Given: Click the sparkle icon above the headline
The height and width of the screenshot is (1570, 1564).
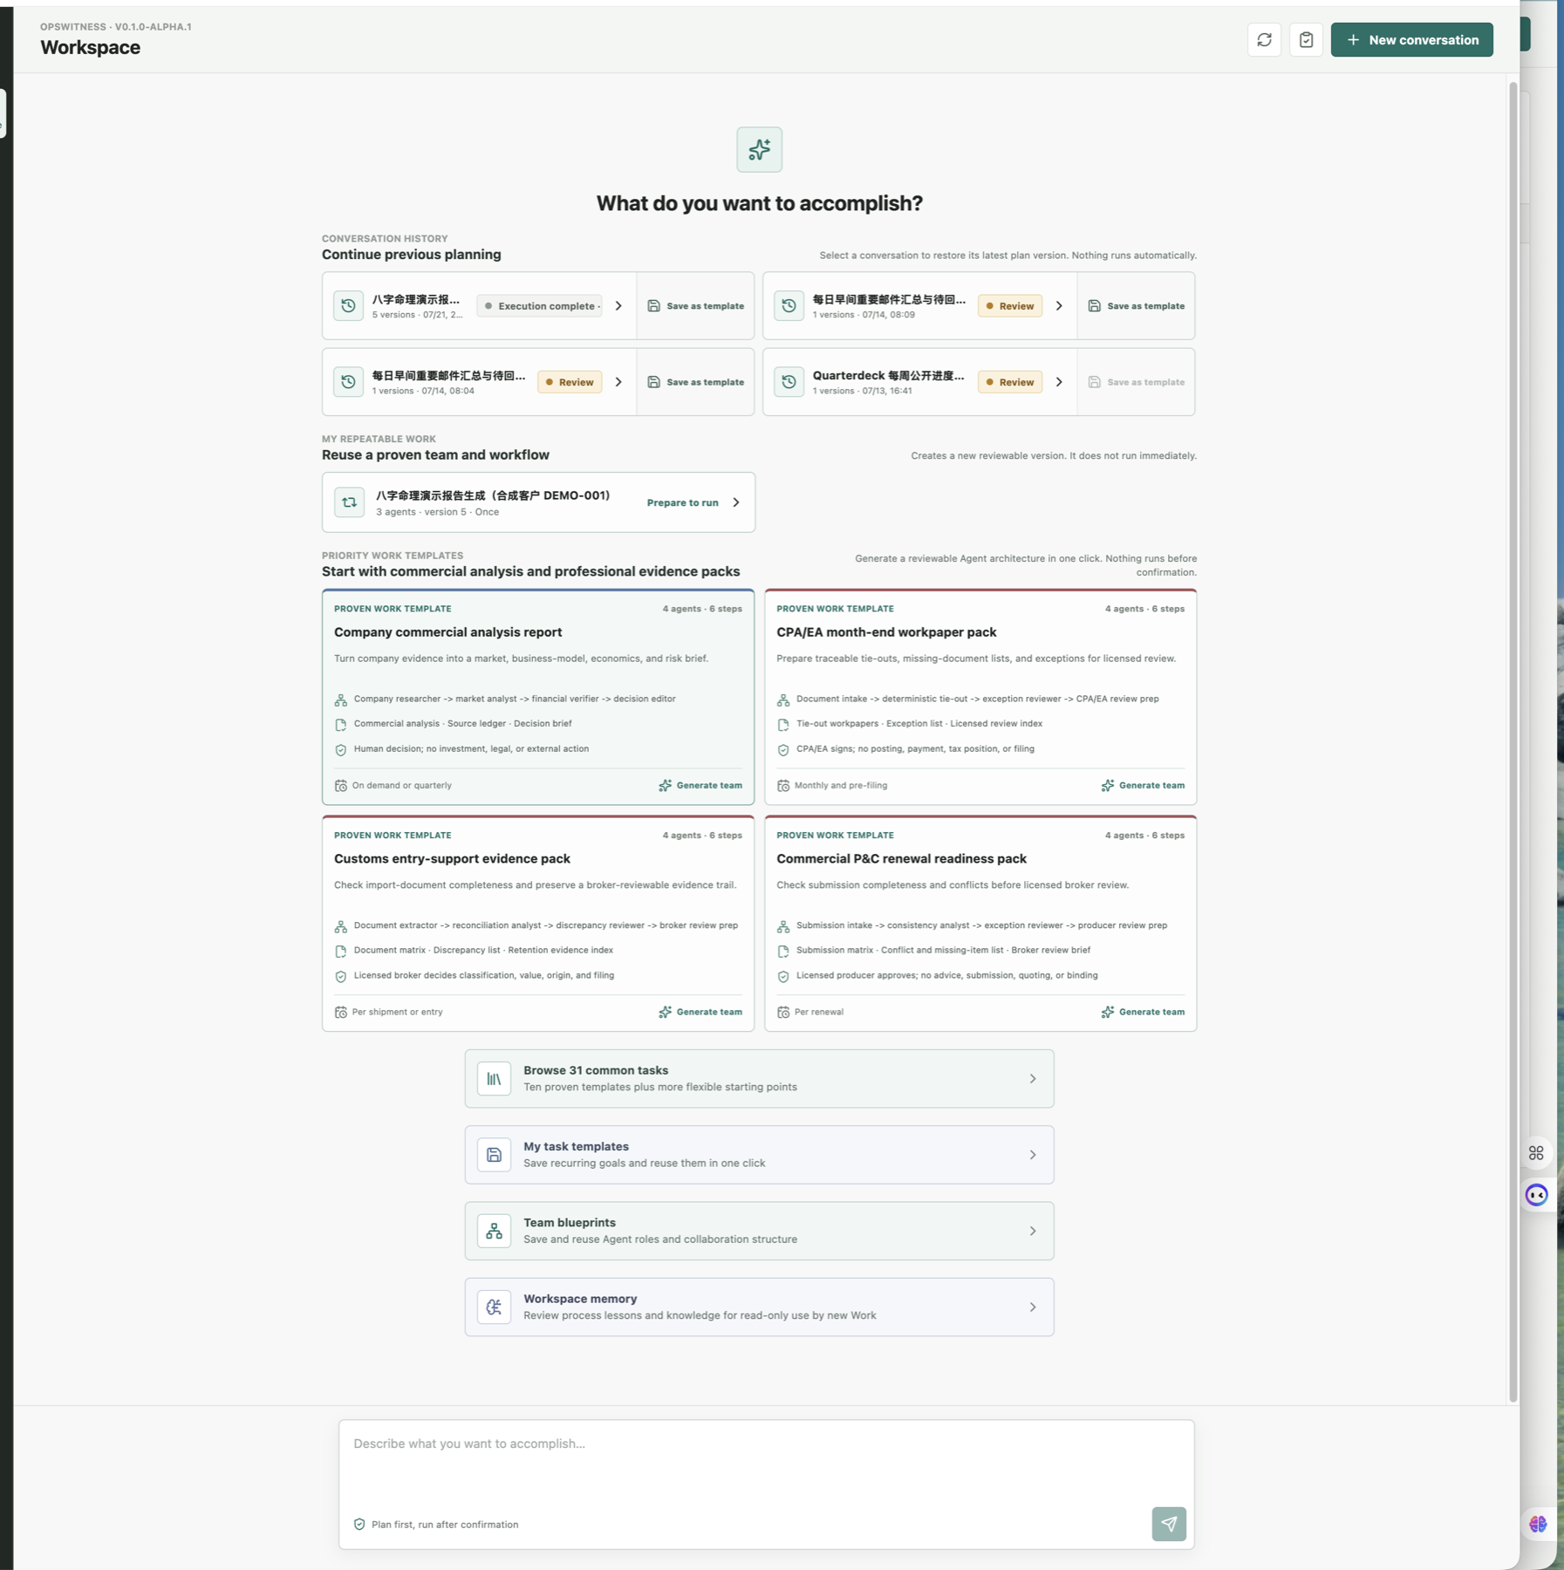Looking at the screenshot, I should pyautogui.click(x=759, y=149).
